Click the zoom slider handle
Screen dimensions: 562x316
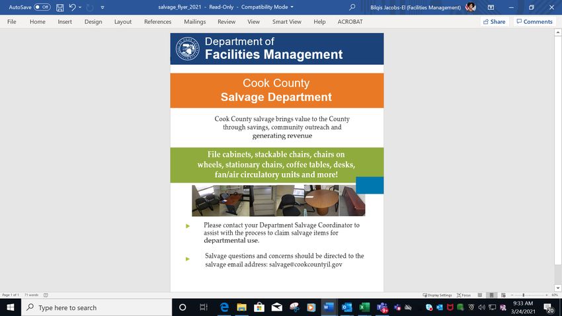pos(524,296)
